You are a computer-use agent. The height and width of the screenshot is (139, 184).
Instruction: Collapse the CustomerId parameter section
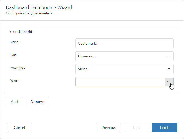(10, 32)
